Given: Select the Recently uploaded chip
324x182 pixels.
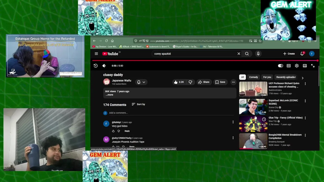Looking at the screenshot, I should pos(286,77).
